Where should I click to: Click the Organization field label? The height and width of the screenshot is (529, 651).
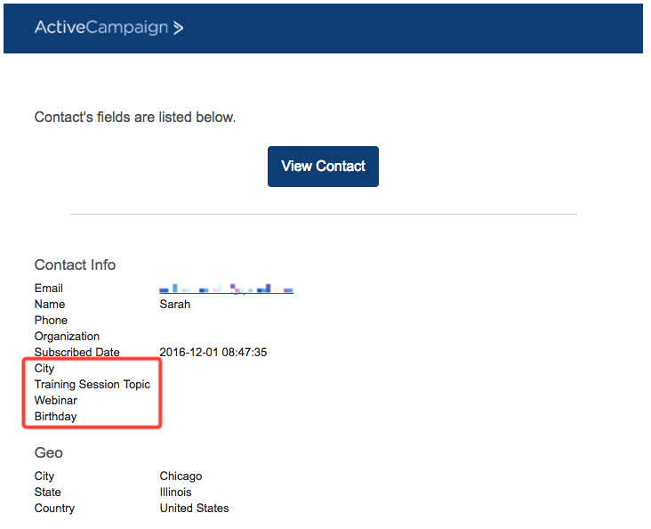(67, 337)
